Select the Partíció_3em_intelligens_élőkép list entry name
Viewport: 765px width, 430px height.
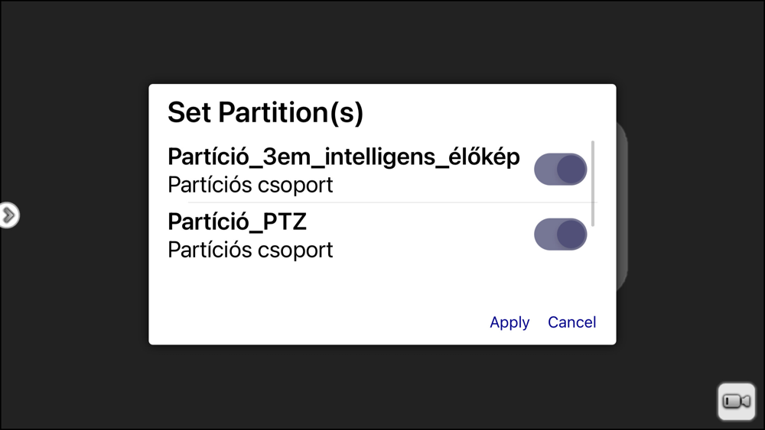tap(343, 157)
